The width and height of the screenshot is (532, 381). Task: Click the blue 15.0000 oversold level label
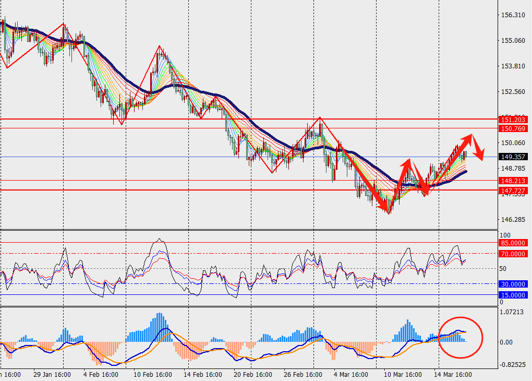pos(512,295)
